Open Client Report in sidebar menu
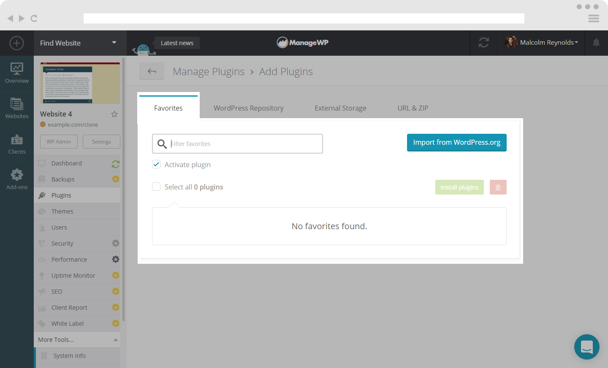 [77, 308]
